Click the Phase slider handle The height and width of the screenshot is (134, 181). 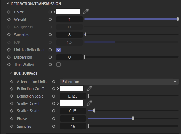[x=133, y=118]
